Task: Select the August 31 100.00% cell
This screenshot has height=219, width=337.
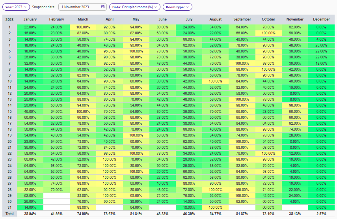Action: point(216,208)
